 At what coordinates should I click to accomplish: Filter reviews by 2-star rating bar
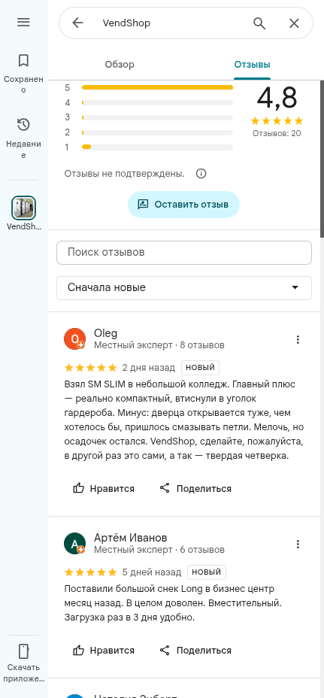coord(149,132)
